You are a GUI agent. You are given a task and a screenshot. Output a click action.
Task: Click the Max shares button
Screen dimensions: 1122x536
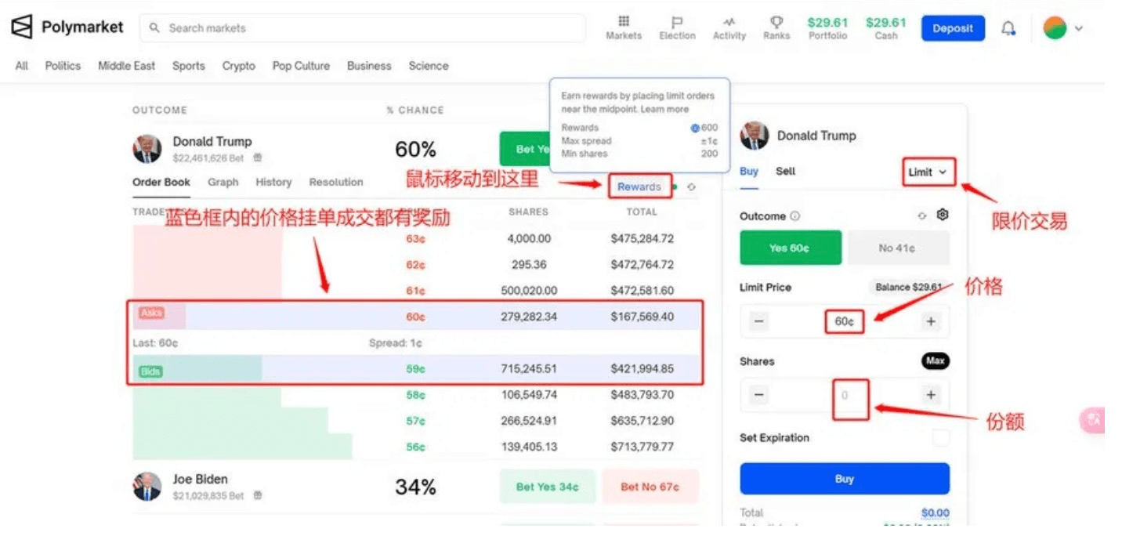click(x=935, y=361)
